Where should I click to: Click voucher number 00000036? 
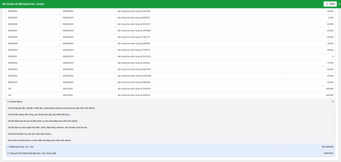pyautogui.click(x=13, y=24)
